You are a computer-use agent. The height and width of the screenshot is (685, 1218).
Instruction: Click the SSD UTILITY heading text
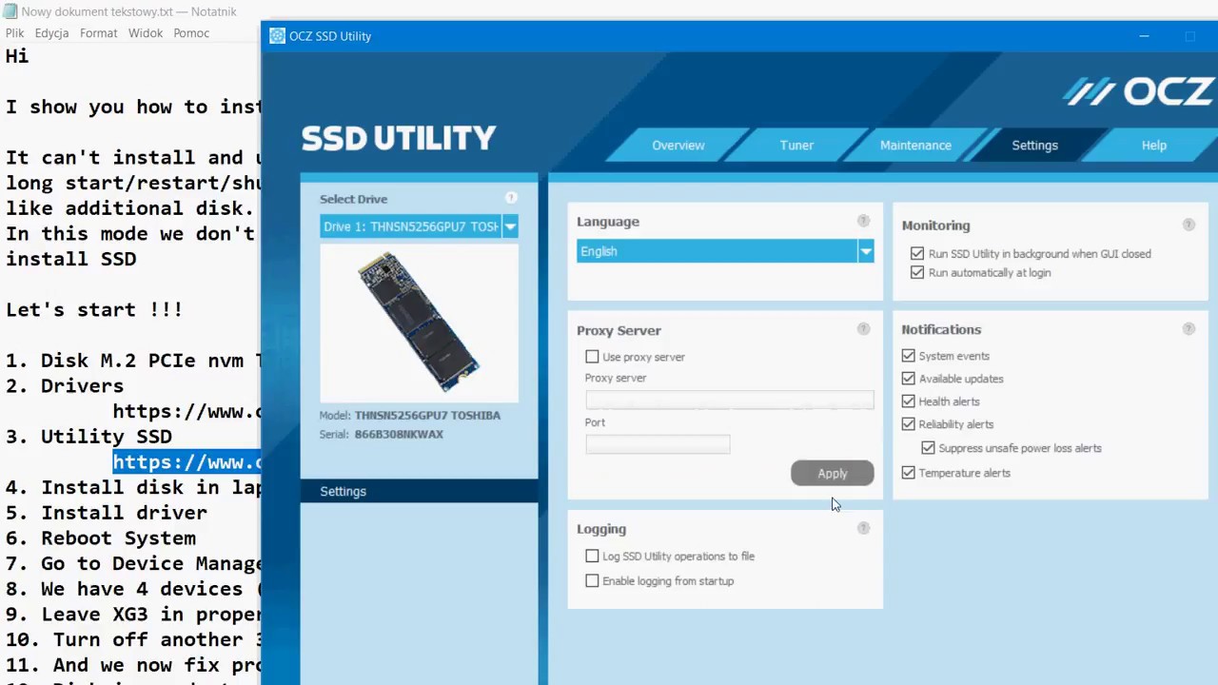tap(399, 138)
